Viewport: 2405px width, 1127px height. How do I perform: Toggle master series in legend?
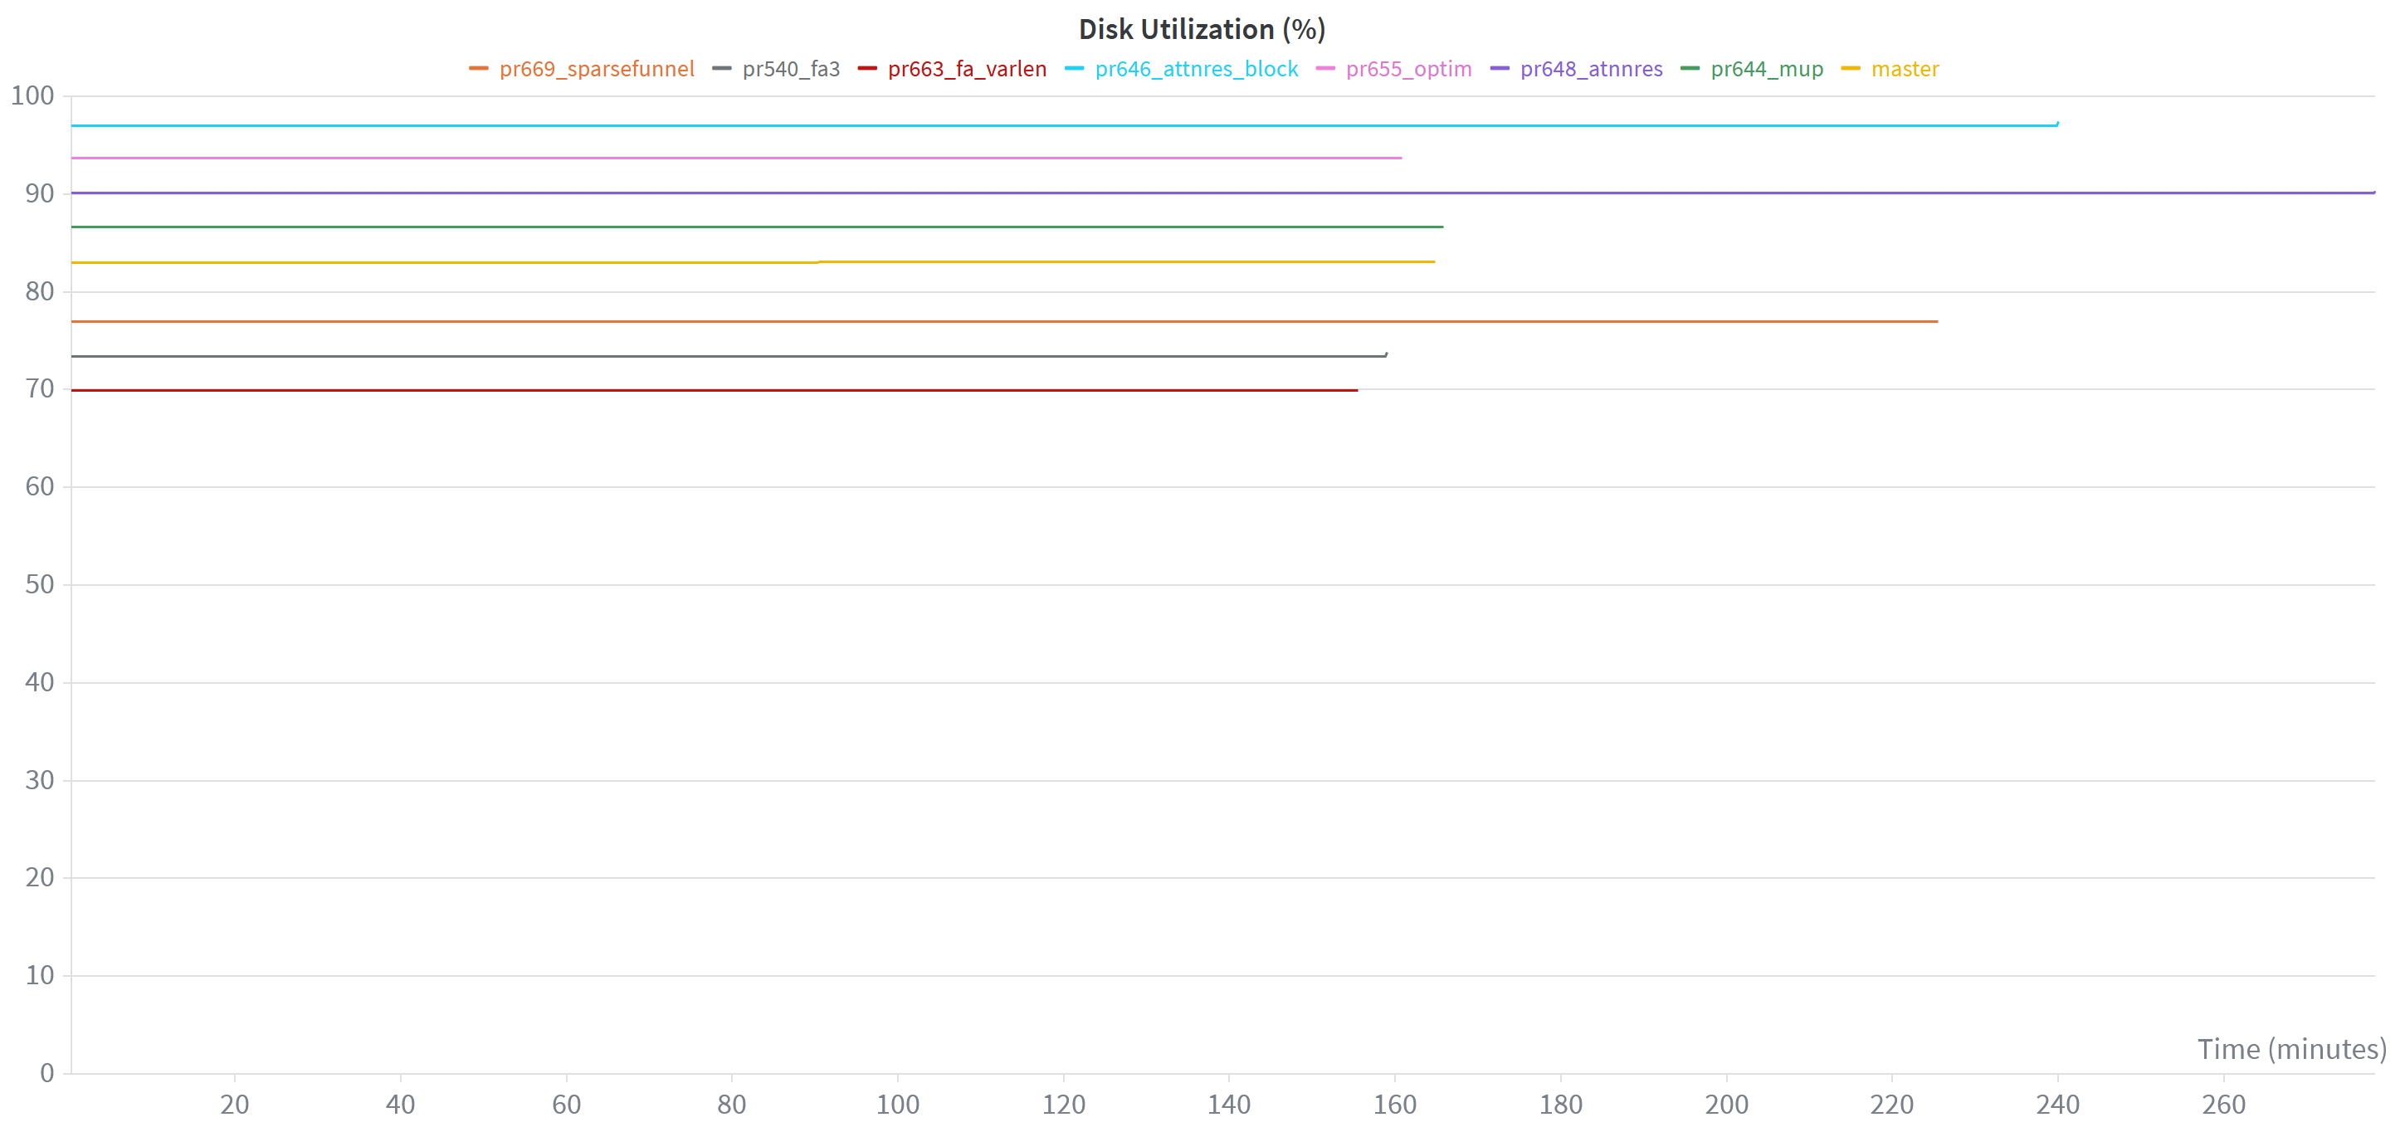pos(1905,69)
